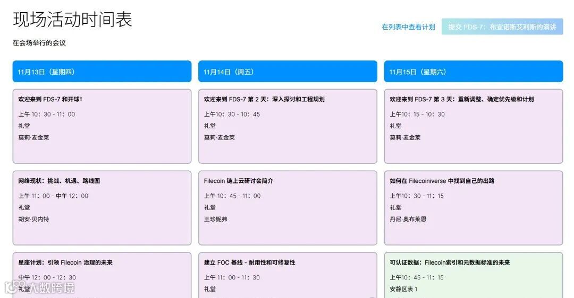Image resolution: width=574 pixels, height=298 pixels.
Task: Click time 上午10：15 - 10：30 on Saturday
Action: point(417,115)
